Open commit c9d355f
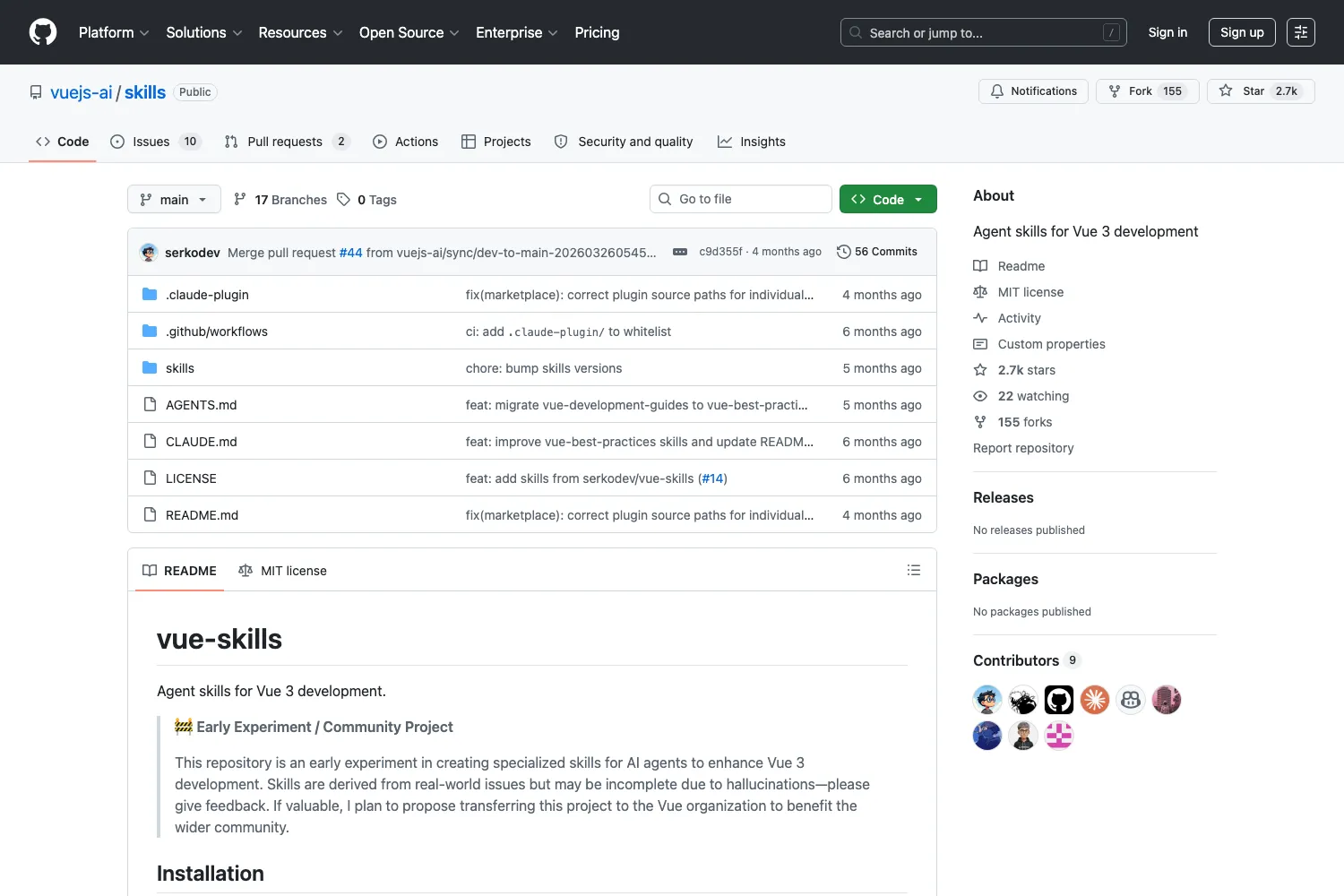This screenshot has width=1344, height=896. point(720,252)
